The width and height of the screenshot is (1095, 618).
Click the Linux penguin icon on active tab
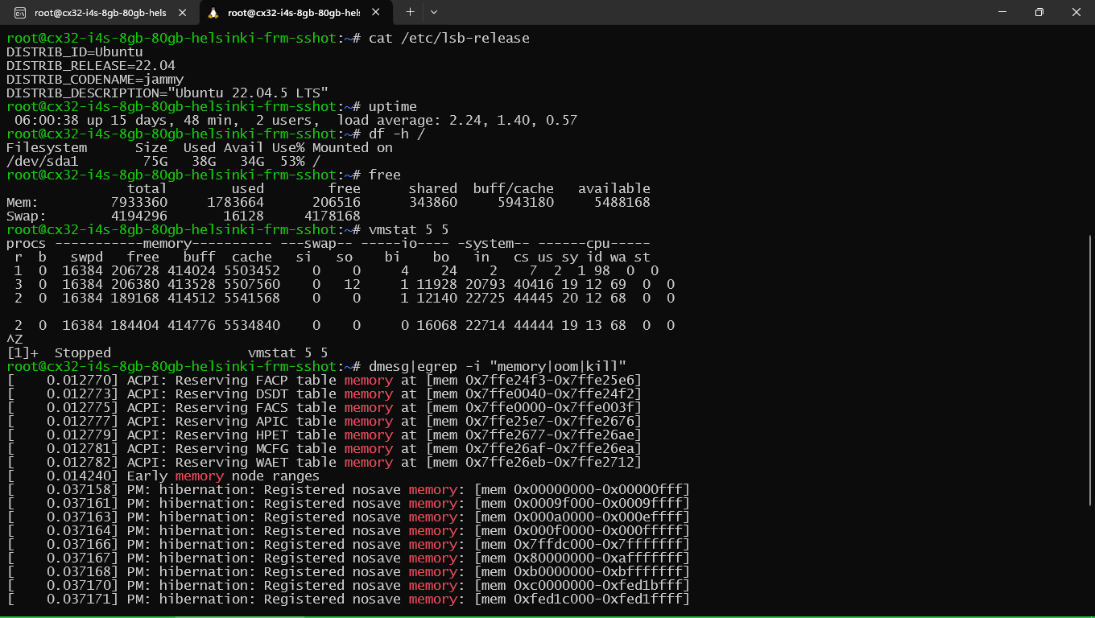click(213, 12)
